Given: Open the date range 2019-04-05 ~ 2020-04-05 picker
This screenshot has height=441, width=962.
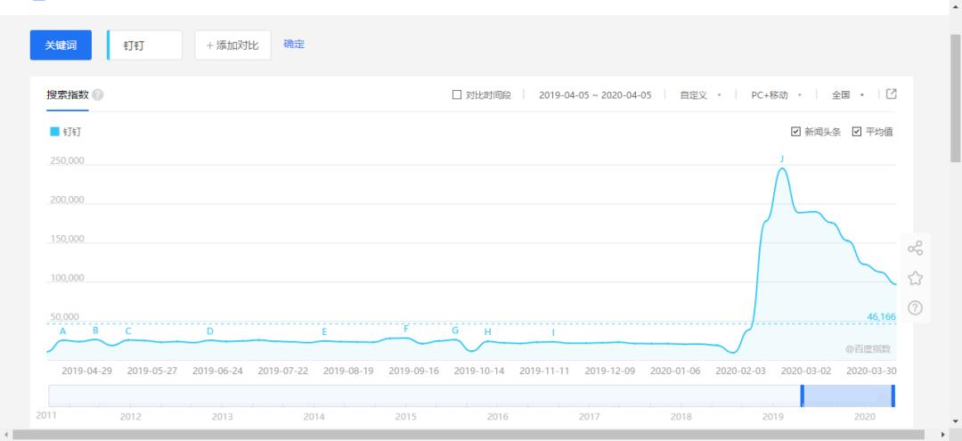Looking at the screenshot, I should tap(595, 95).
